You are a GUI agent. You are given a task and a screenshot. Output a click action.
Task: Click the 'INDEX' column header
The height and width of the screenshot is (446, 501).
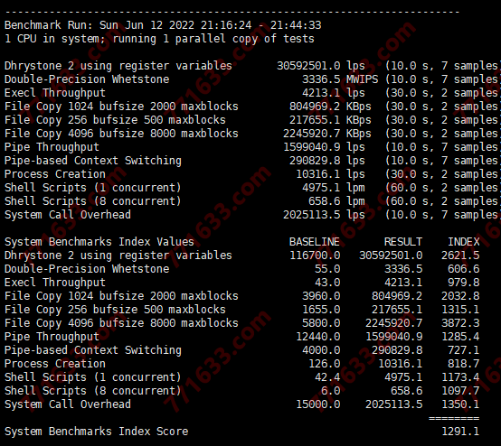(x=464, y=242)
